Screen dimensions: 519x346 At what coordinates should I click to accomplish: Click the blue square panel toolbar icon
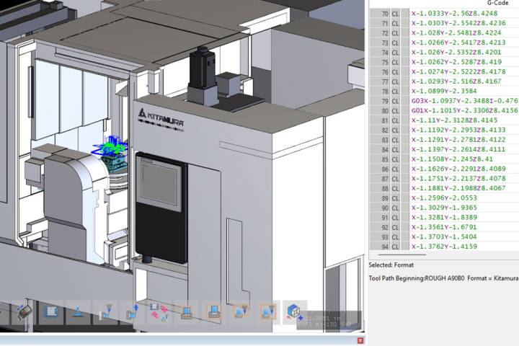tap(51, 312)
